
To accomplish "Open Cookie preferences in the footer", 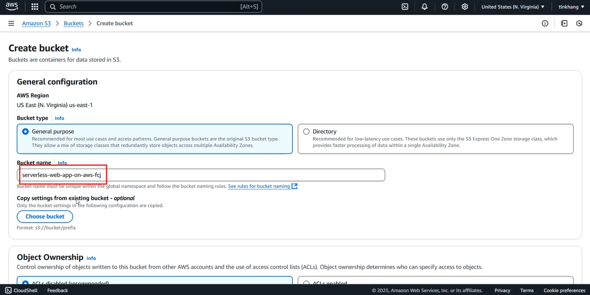I will click(564, 290).
